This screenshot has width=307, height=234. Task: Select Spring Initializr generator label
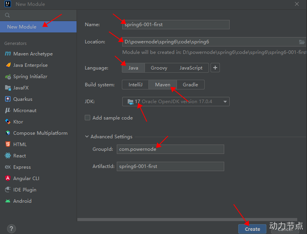coord(30,77)
